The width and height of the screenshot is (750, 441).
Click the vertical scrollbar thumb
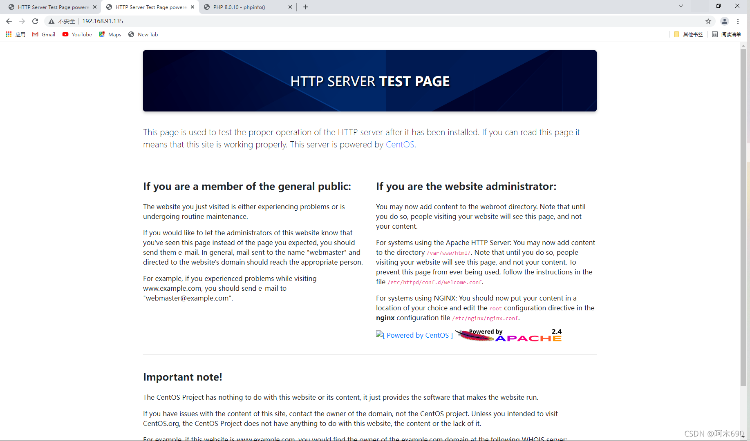tap(743, 216)
